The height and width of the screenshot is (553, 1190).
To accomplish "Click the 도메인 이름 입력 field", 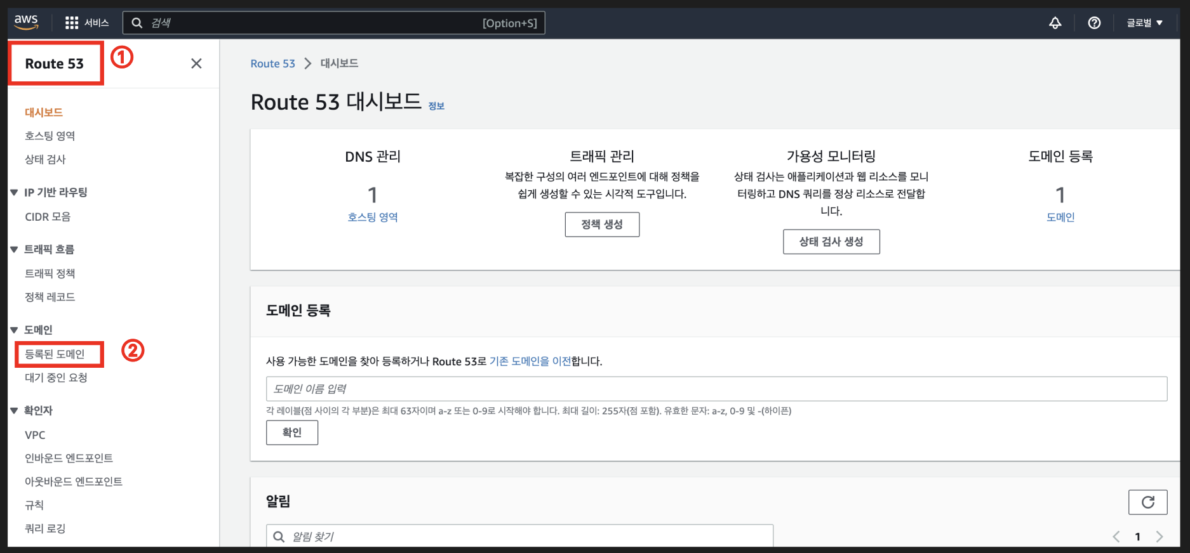I will click(x=716, y=389).
